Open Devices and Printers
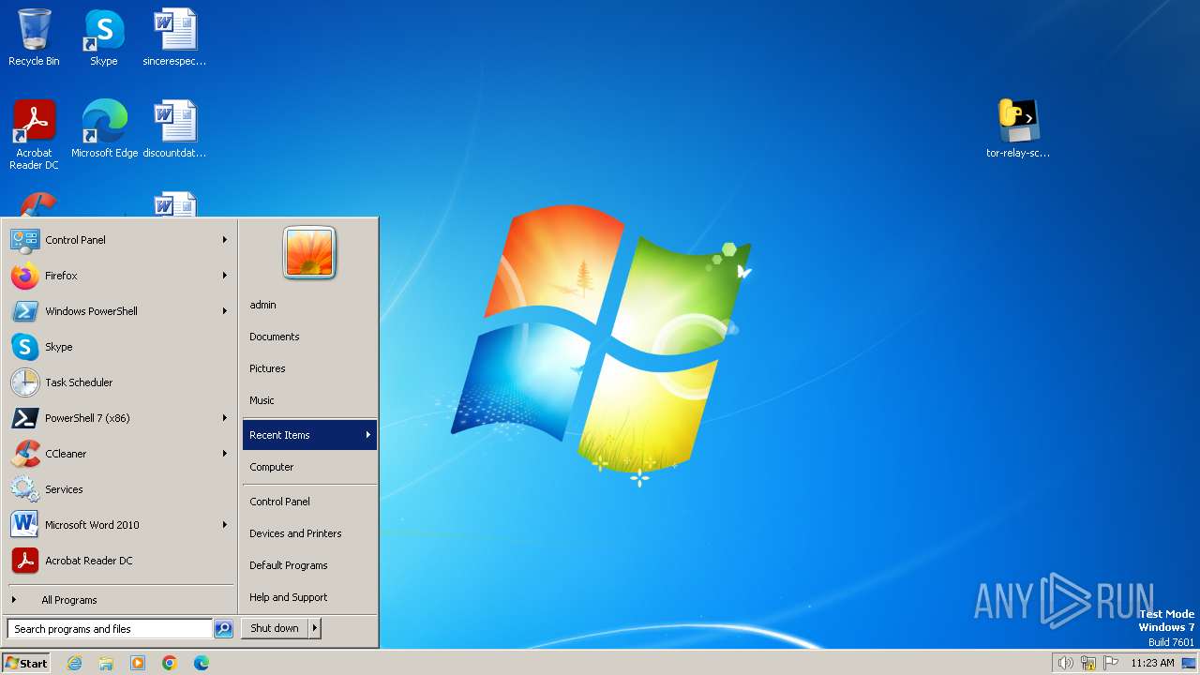1200x675 pixels. 309,533
